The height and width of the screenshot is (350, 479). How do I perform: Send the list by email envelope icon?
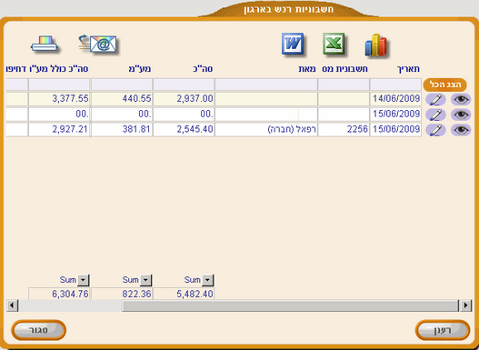point(98,44)
